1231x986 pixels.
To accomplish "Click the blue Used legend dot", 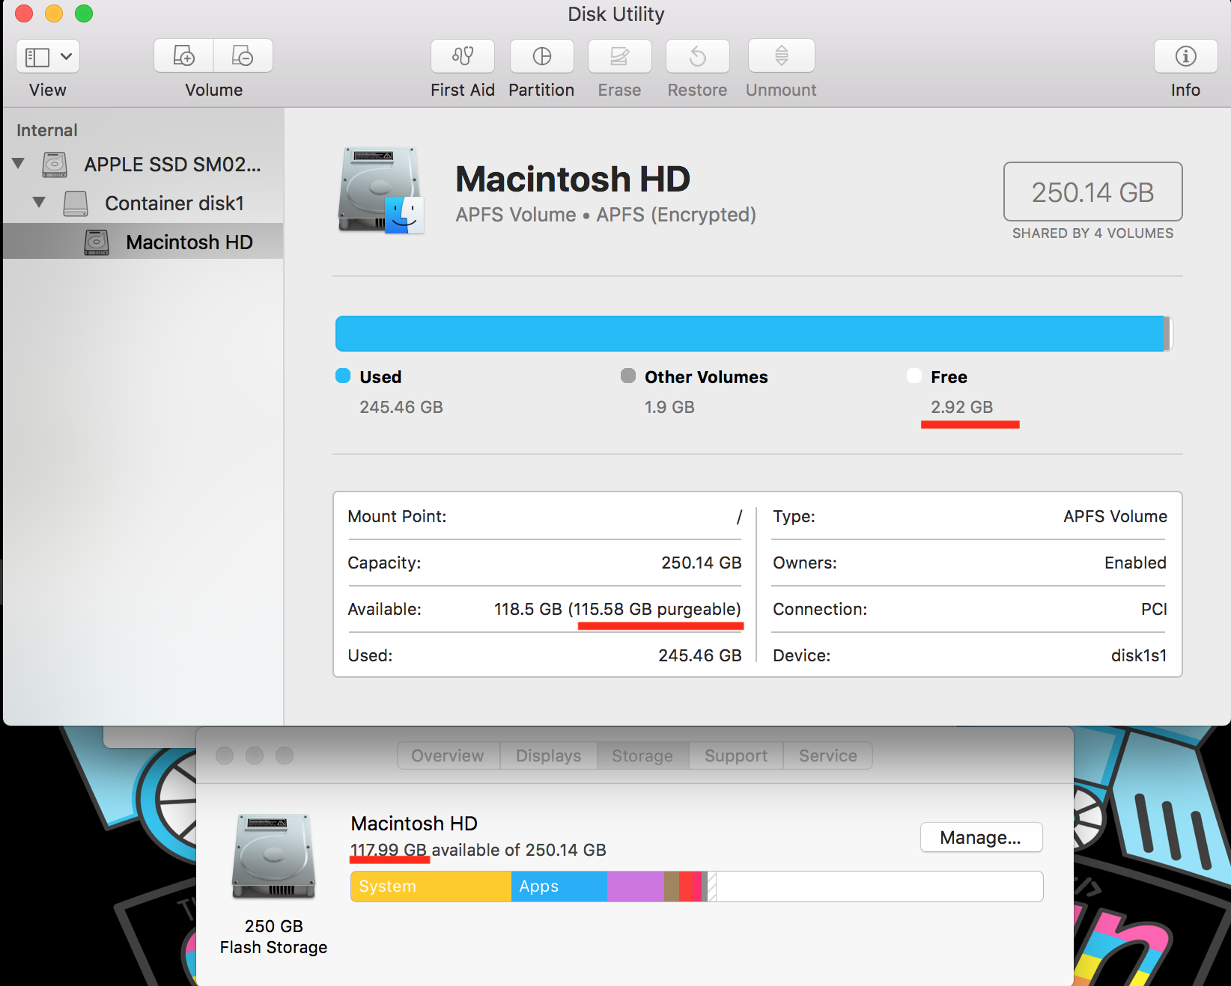I will [x=343, y=376].
